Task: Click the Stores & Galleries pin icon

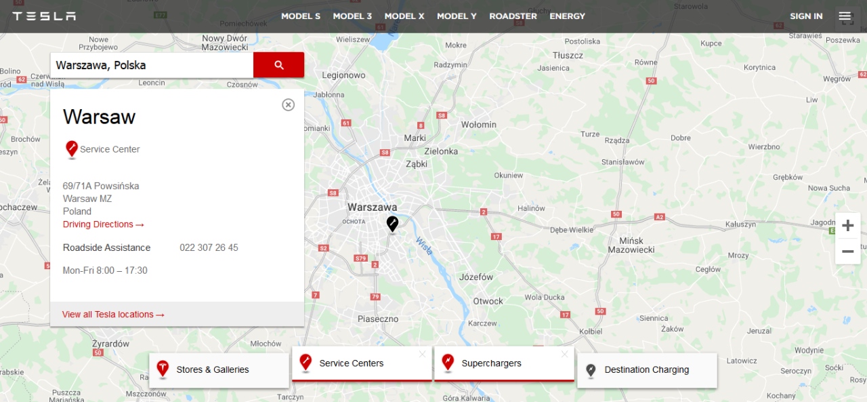Action: [163, 369]
